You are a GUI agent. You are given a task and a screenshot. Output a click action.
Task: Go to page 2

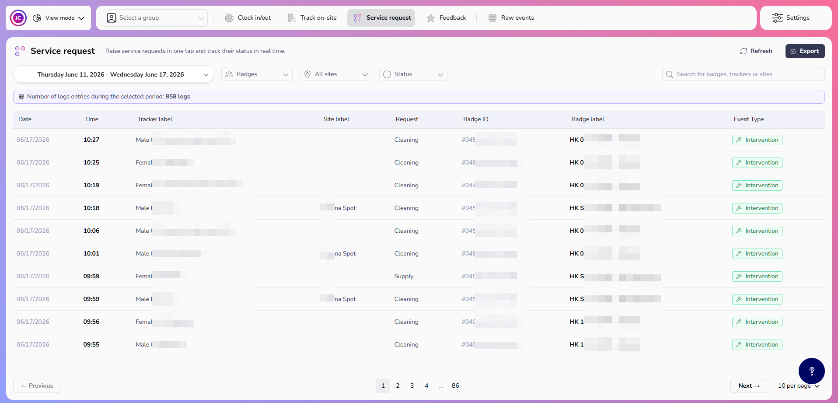point(398,386)
